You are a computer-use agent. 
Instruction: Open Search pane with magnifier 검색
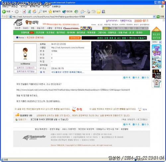tap(42, 12)
